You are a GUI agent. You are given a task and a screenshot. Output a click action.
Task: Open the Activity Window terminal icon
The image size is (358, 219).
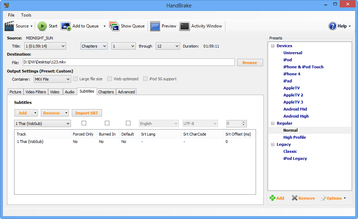[185, 26]
